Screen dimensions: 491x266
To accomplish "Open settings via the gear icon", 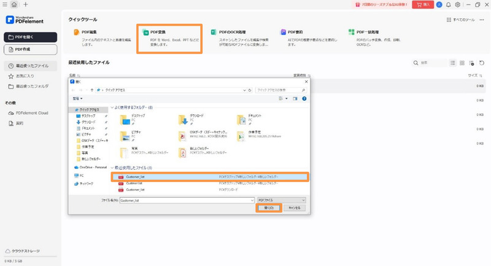I will click(x=457, y=5).
